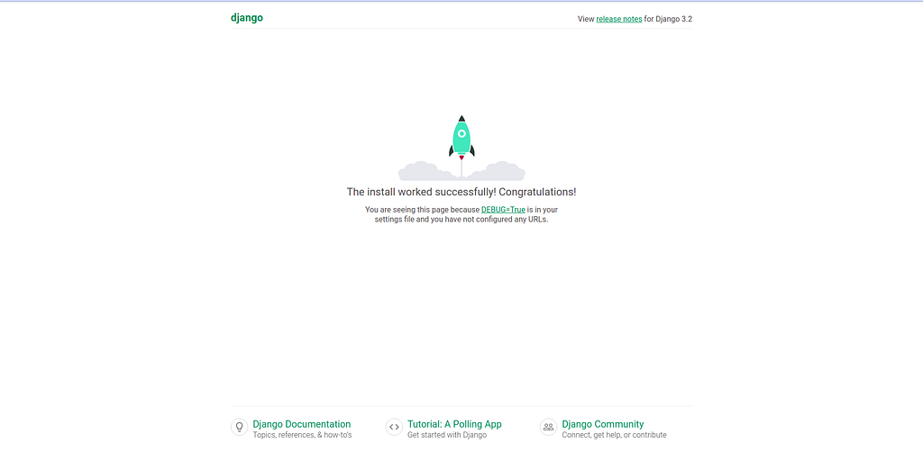Viewport: 923px width, 452px height.
Task: Click 'Get started with Django' text
Action: tap(447, 436)
